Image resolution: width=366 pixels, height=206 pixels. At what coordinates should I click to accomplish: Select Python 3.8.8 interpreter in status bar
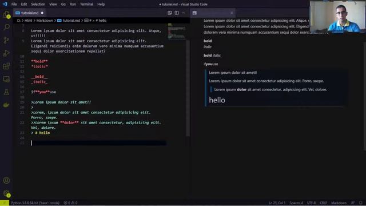(35, 203)
